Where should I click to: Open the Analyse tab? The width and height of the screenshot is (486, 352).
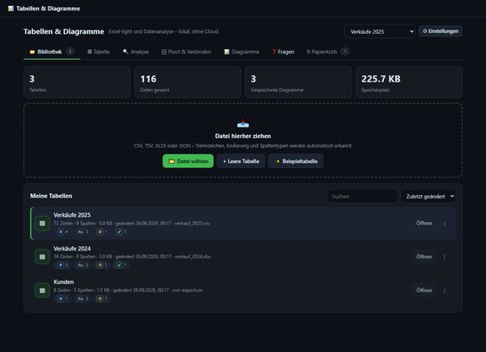point(135,52)
